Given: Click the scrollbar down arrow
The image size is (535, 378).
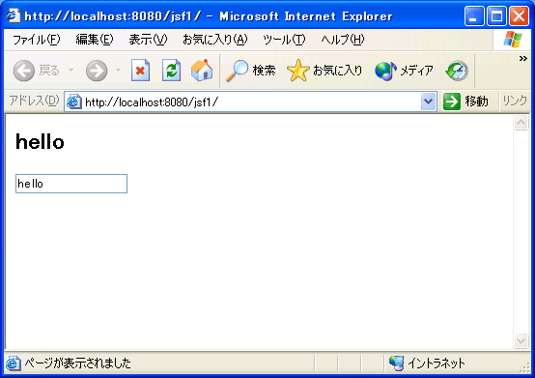Looking at the screenshot, I should [521, 340].
